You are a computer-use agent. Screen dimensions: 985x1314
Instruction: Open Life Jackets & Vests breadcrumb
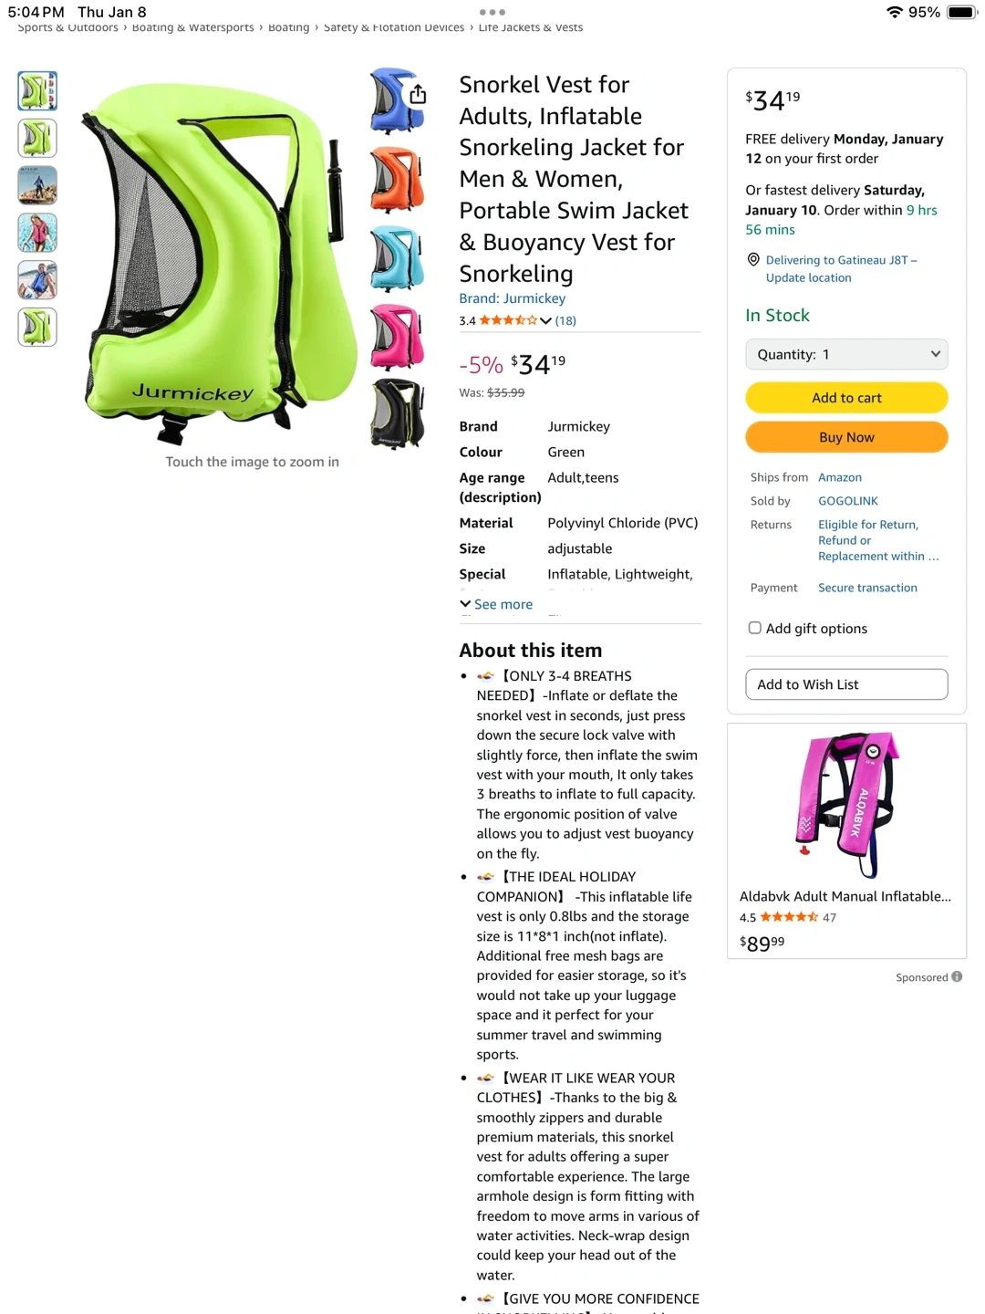(x=531, y=27)
